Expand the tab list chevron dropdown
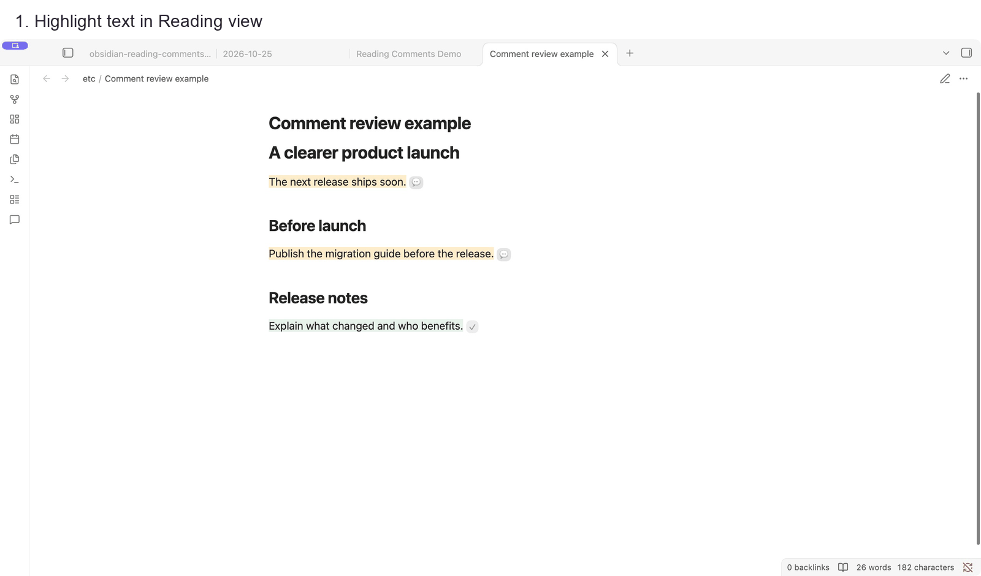The image size is (981, 576). [x=946, y=53]
